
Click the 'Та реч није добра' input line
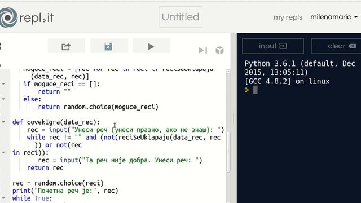click(x=120, y=160)
